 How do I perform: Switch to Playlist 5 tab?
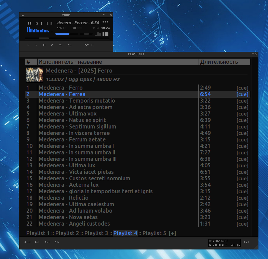tap(154, 233)
